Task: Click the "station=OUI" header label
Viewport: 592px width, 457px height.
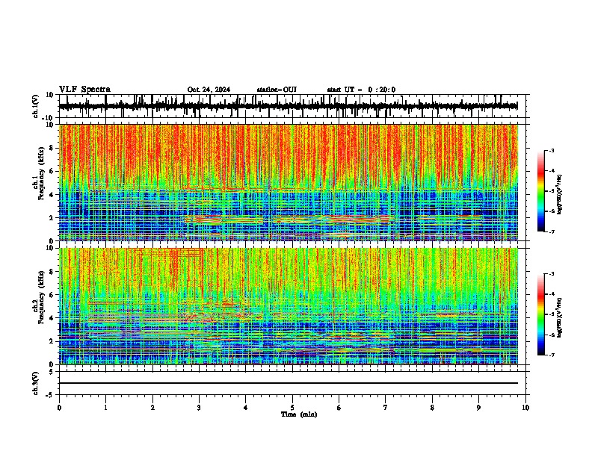Action: pos(277,90)
